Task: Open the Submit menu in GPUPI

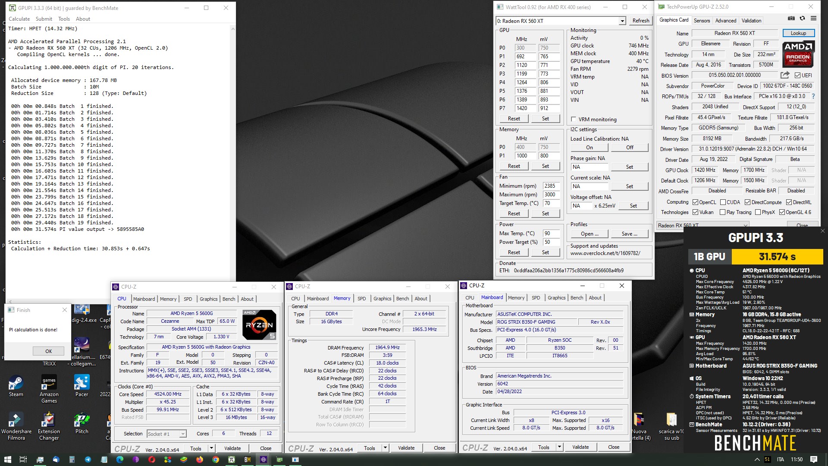Action: [44, 19]
